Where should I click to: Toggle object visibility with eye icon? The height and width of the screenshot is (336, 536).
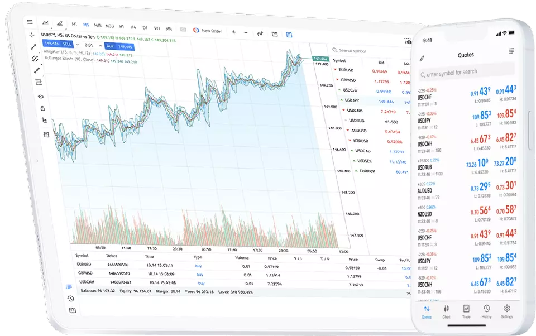[40, 96]
